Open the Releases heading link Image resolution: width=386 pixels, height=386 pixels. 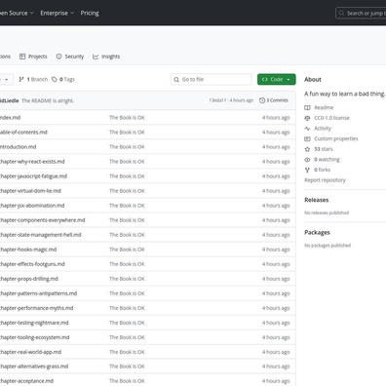[317, 200]
